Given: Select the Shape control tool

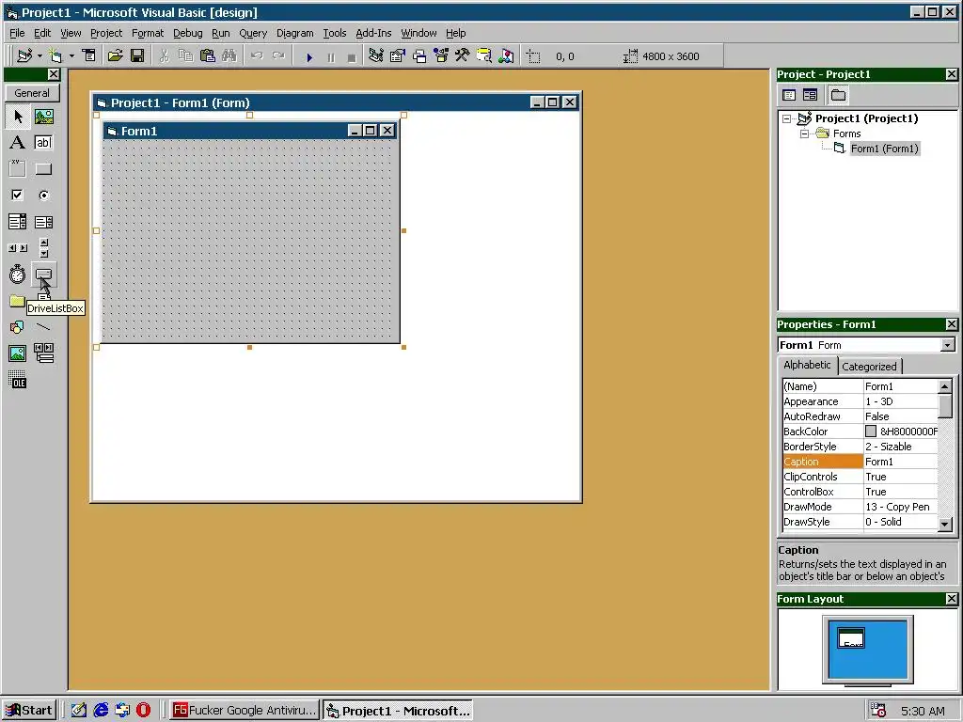Looking at the screenshot, I should pos(18,327).
